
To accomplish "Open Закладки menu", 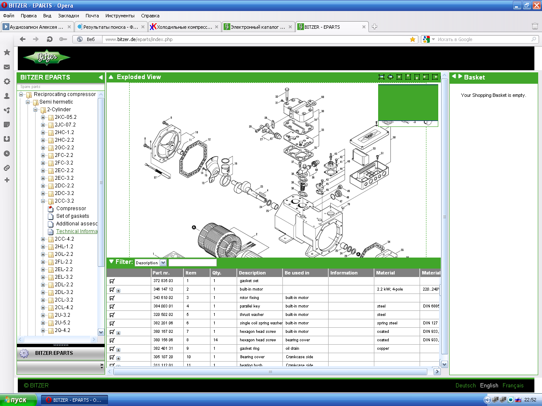I will 69,16.
